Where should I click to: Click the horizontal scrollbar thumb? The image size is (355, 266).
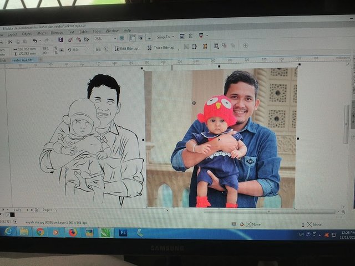(269, 212)
